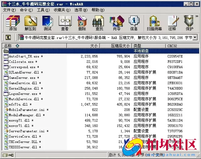Open the Options (选项) menu
The image size is (201, 159).
click(81, 10)
